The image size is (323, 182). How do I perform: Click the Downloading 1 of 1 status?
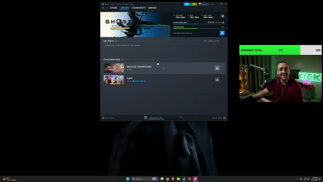tap(155, 118)
